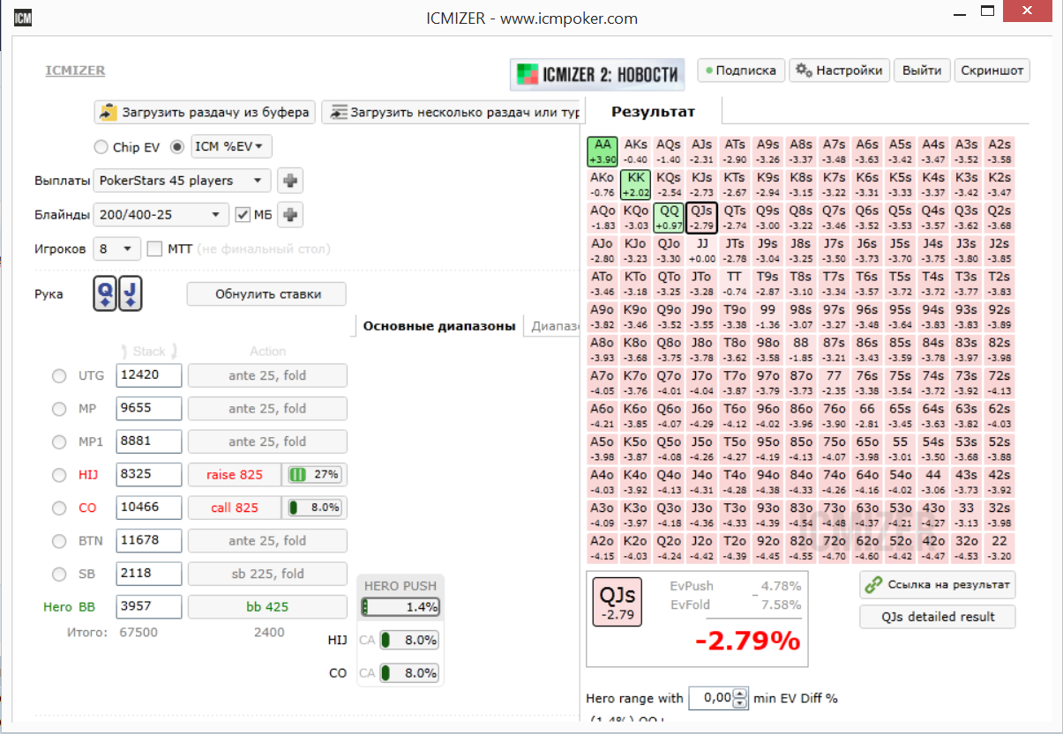Switch to the Основные диапазоны tab
The image size is (1063, 734).
[x=438, y=326]
